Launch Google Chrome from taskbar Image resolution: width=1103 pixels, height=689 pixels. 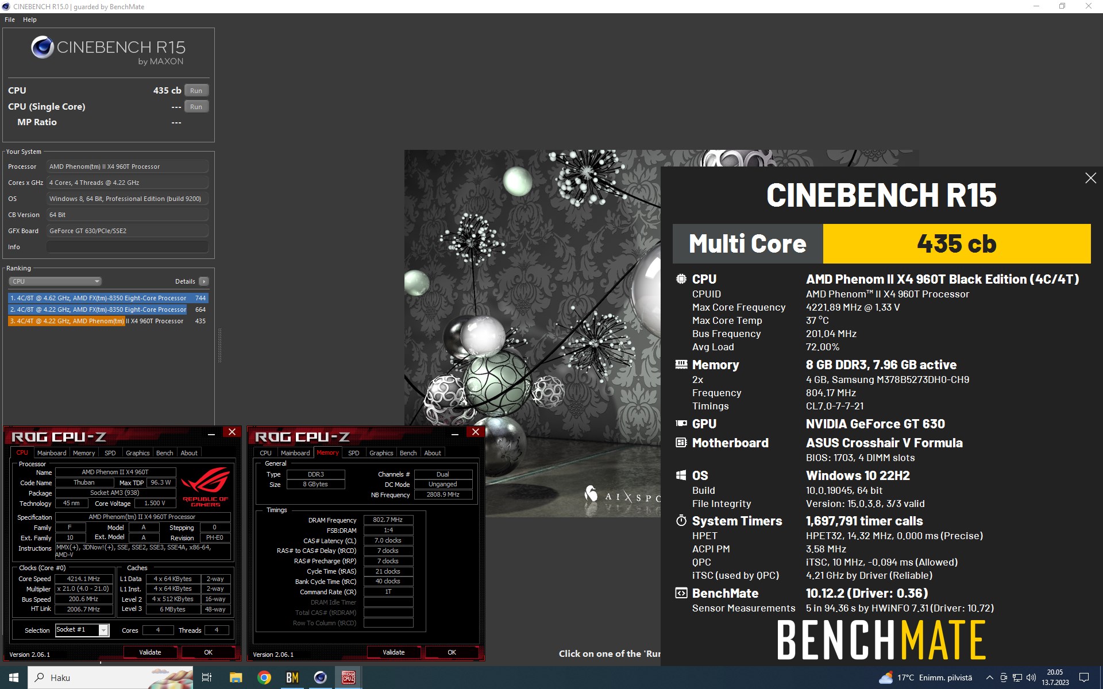click(264, 678)
